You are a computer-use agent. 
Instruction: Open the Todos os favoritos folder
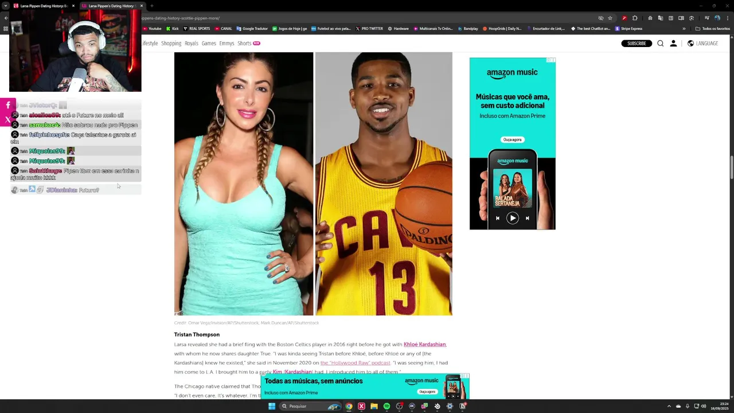(712, 29)
